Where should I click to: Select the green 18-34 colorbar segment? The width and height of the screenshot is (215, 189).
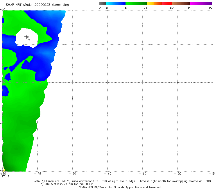point(136,3)
